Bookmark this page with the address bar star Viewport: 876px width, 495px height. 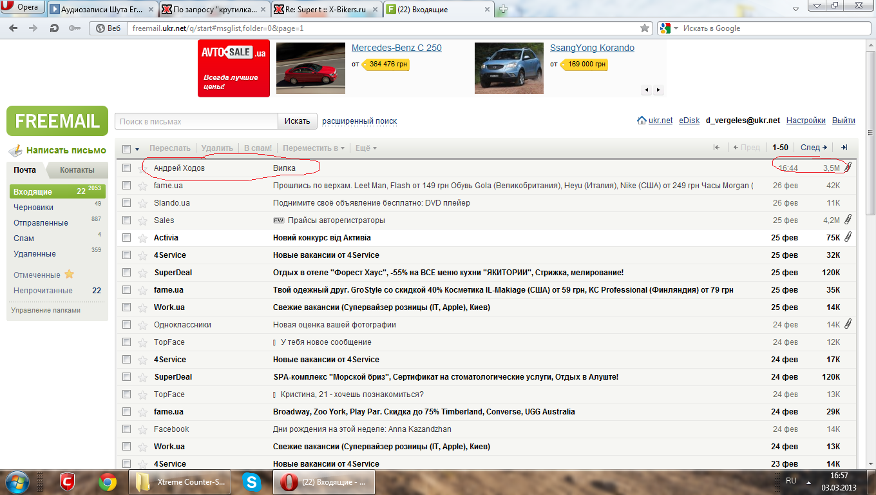(x=645, y=28)
